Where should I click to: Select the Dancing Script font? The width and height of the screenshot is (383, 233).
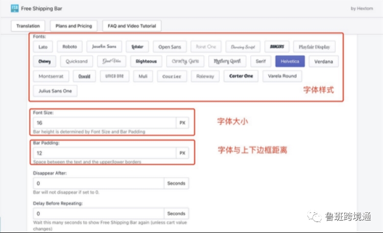243,47
